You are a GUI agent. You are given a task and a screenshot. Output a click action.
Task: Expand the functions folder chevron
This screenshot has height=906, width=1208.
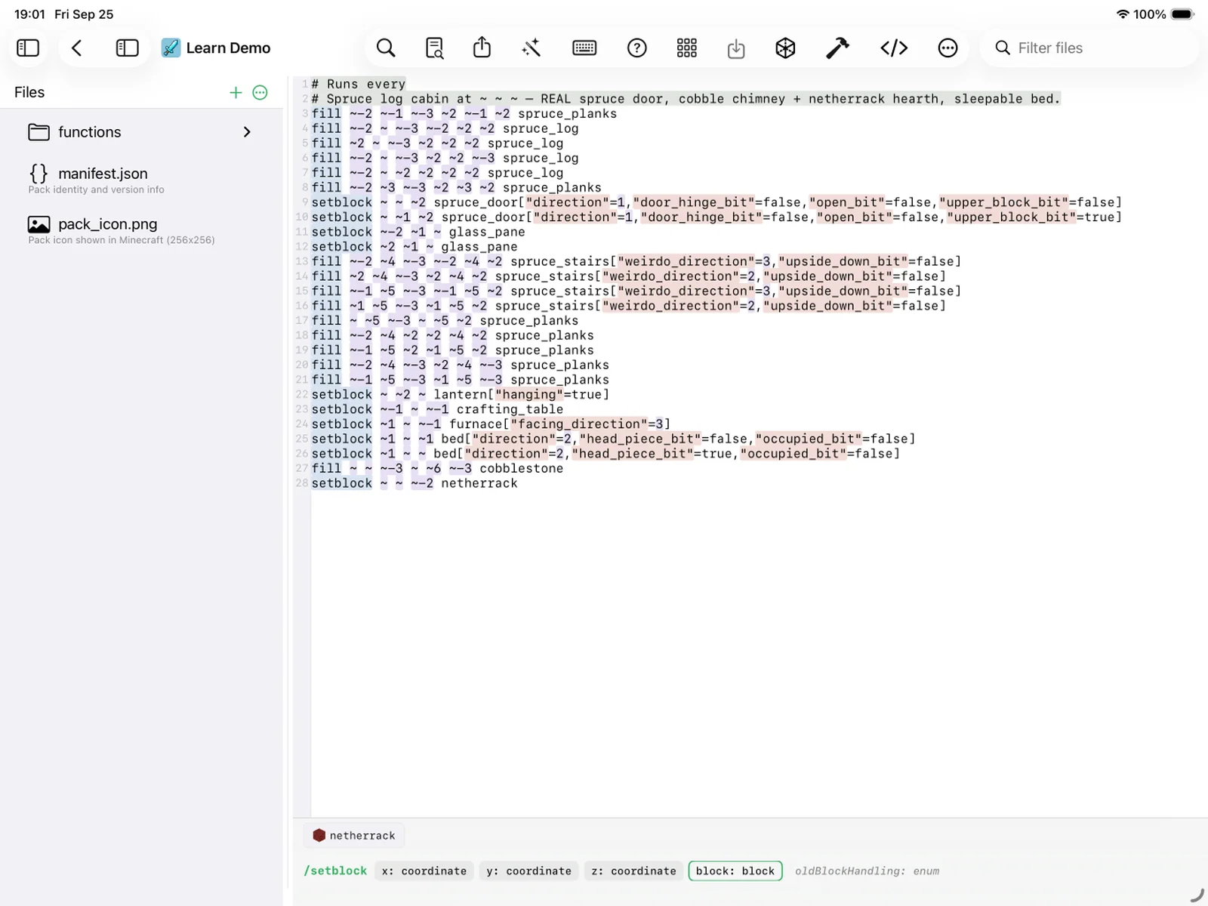point(247,132)
